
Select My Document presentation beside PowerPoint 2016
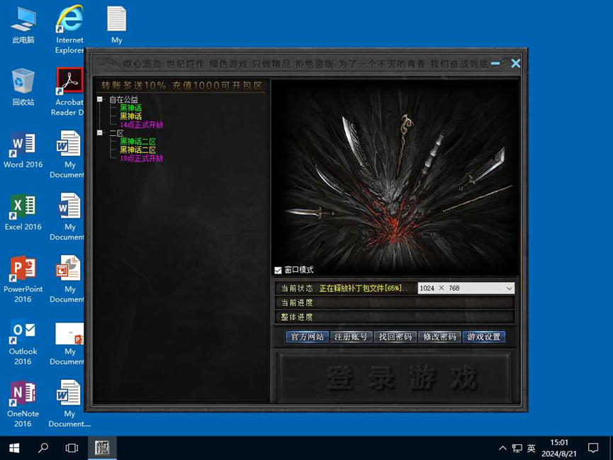pyautogui.click(x=69, y=279)
